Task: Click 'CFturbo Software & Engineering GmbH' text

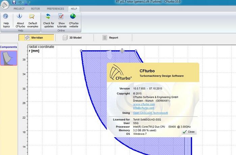Action: click(x=156, y=97)
